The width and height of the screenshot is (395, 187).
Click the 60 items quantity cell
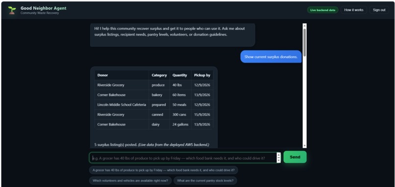[x=180, y=95]
